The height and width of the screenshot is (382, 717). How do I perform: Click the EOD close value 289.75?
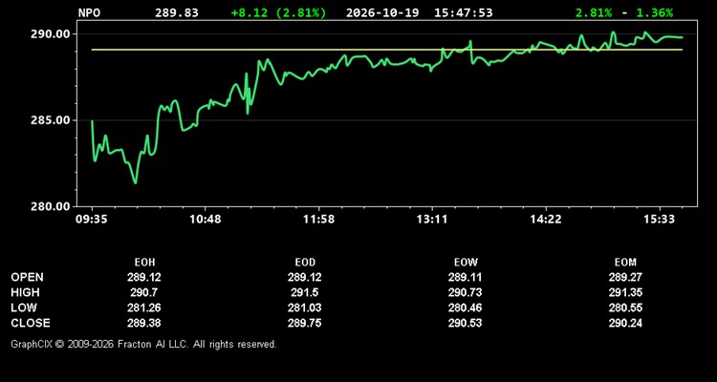[305, 323]
